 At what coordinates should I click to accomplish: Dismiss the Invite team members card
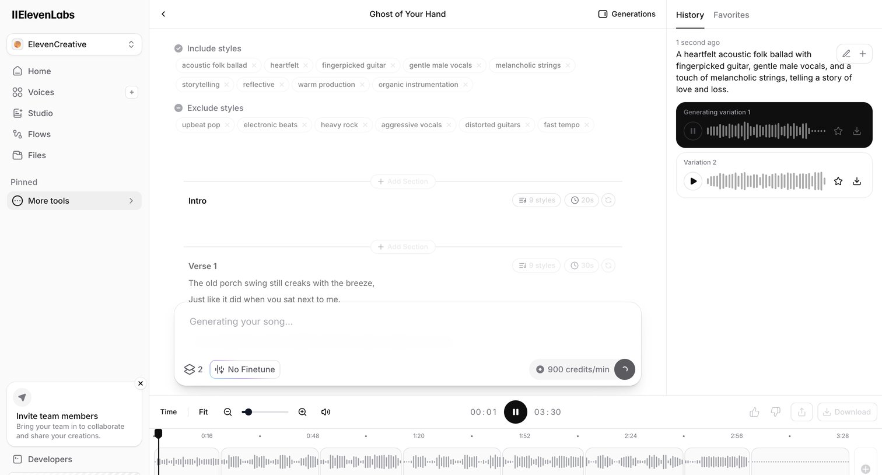click(140, 383)
